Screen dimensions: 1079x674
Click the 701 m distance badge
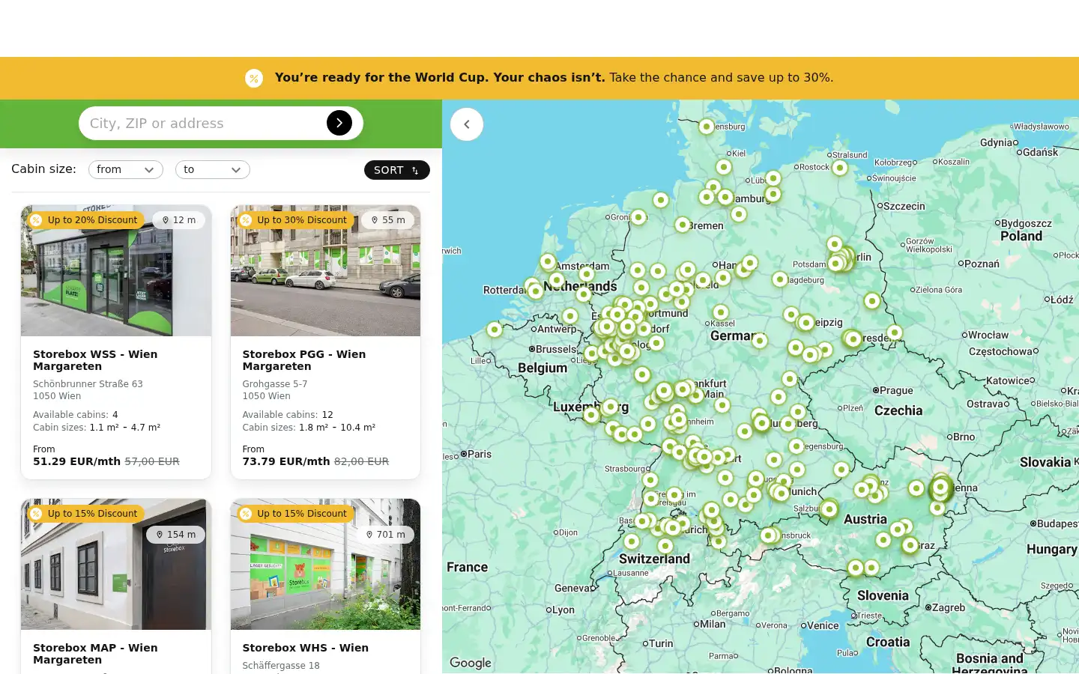pos(385,535)
